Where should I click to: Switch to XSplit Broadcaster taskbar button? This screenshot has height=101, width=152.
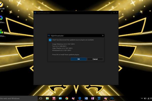112,98
